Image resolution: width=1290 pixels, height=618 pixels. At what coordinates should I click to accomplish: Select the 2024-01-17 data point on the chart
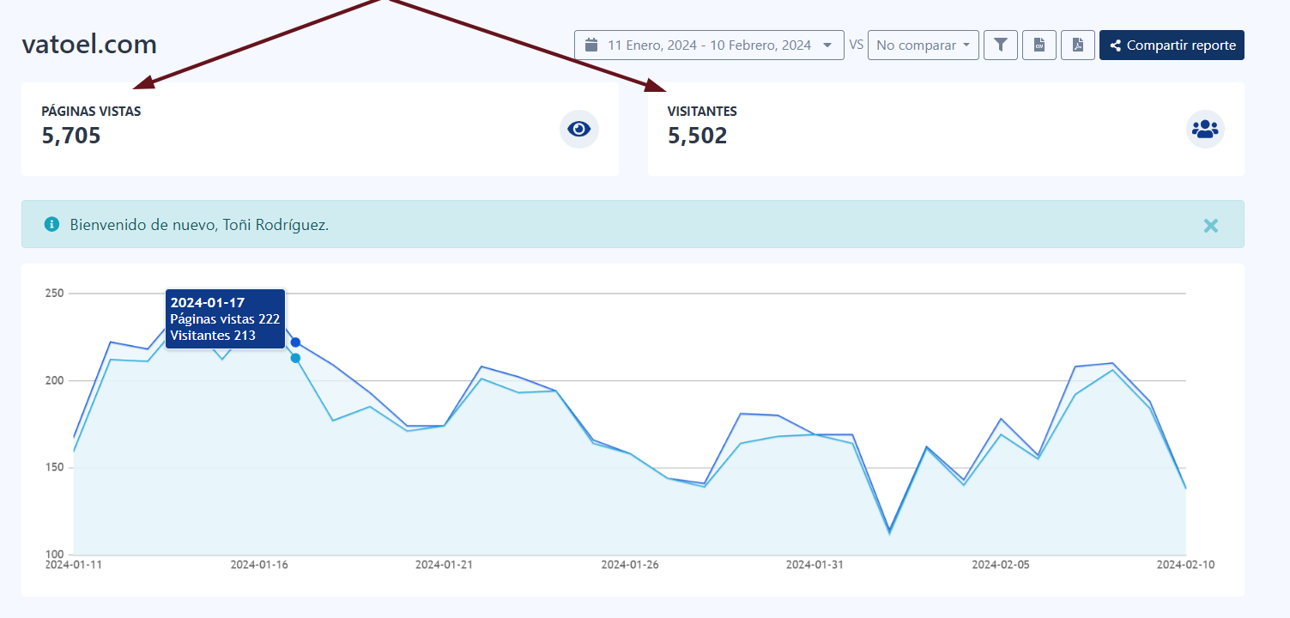(295, 342)
